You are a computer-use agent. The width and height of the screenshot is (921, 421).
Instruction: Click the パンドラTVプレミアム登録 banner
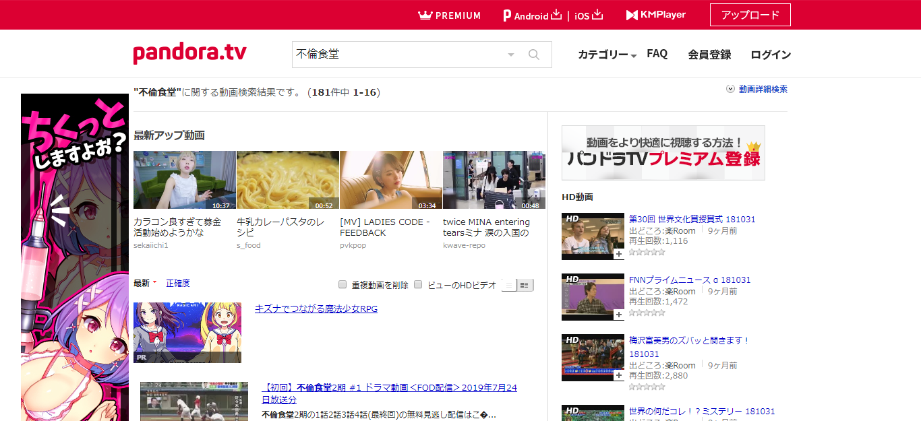tap(663, 153)
